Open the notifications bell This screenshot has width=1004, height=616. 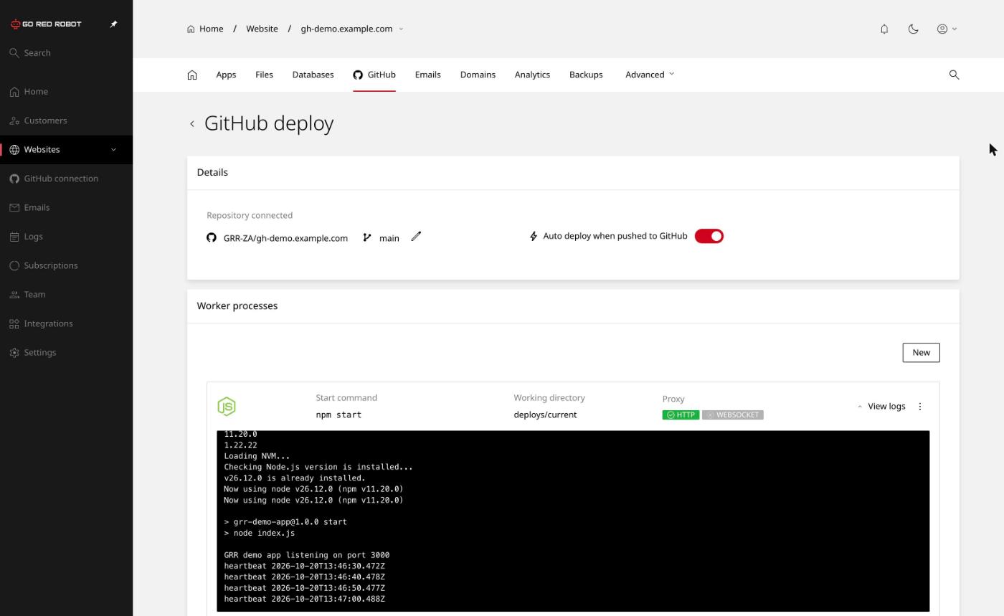pyautogui.click(x=884, y=29)
